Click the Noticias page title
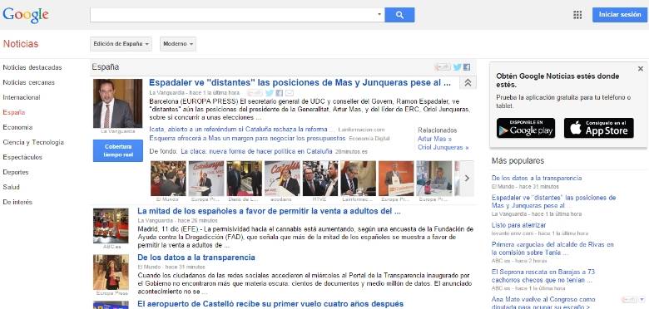 [x=20, y=44]
